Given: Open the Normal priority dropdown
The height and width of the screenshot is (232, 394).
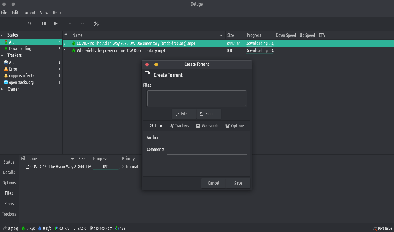Looking at the screenshot, I should [x=130, y=167].
